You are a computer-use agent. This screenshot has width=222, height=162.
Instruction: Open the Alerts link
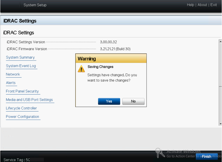[11, 83]
